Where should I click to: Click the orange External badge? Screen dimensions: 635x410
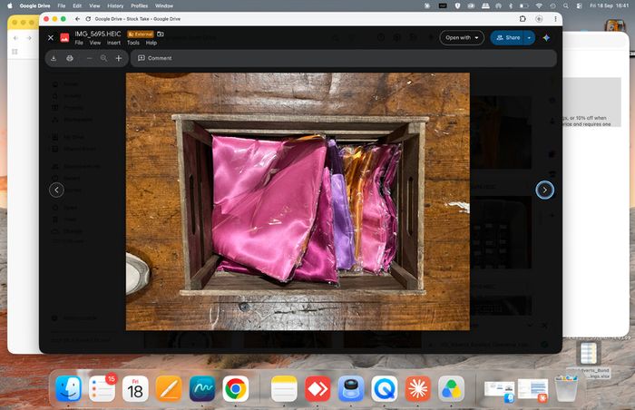coord(141,34)
